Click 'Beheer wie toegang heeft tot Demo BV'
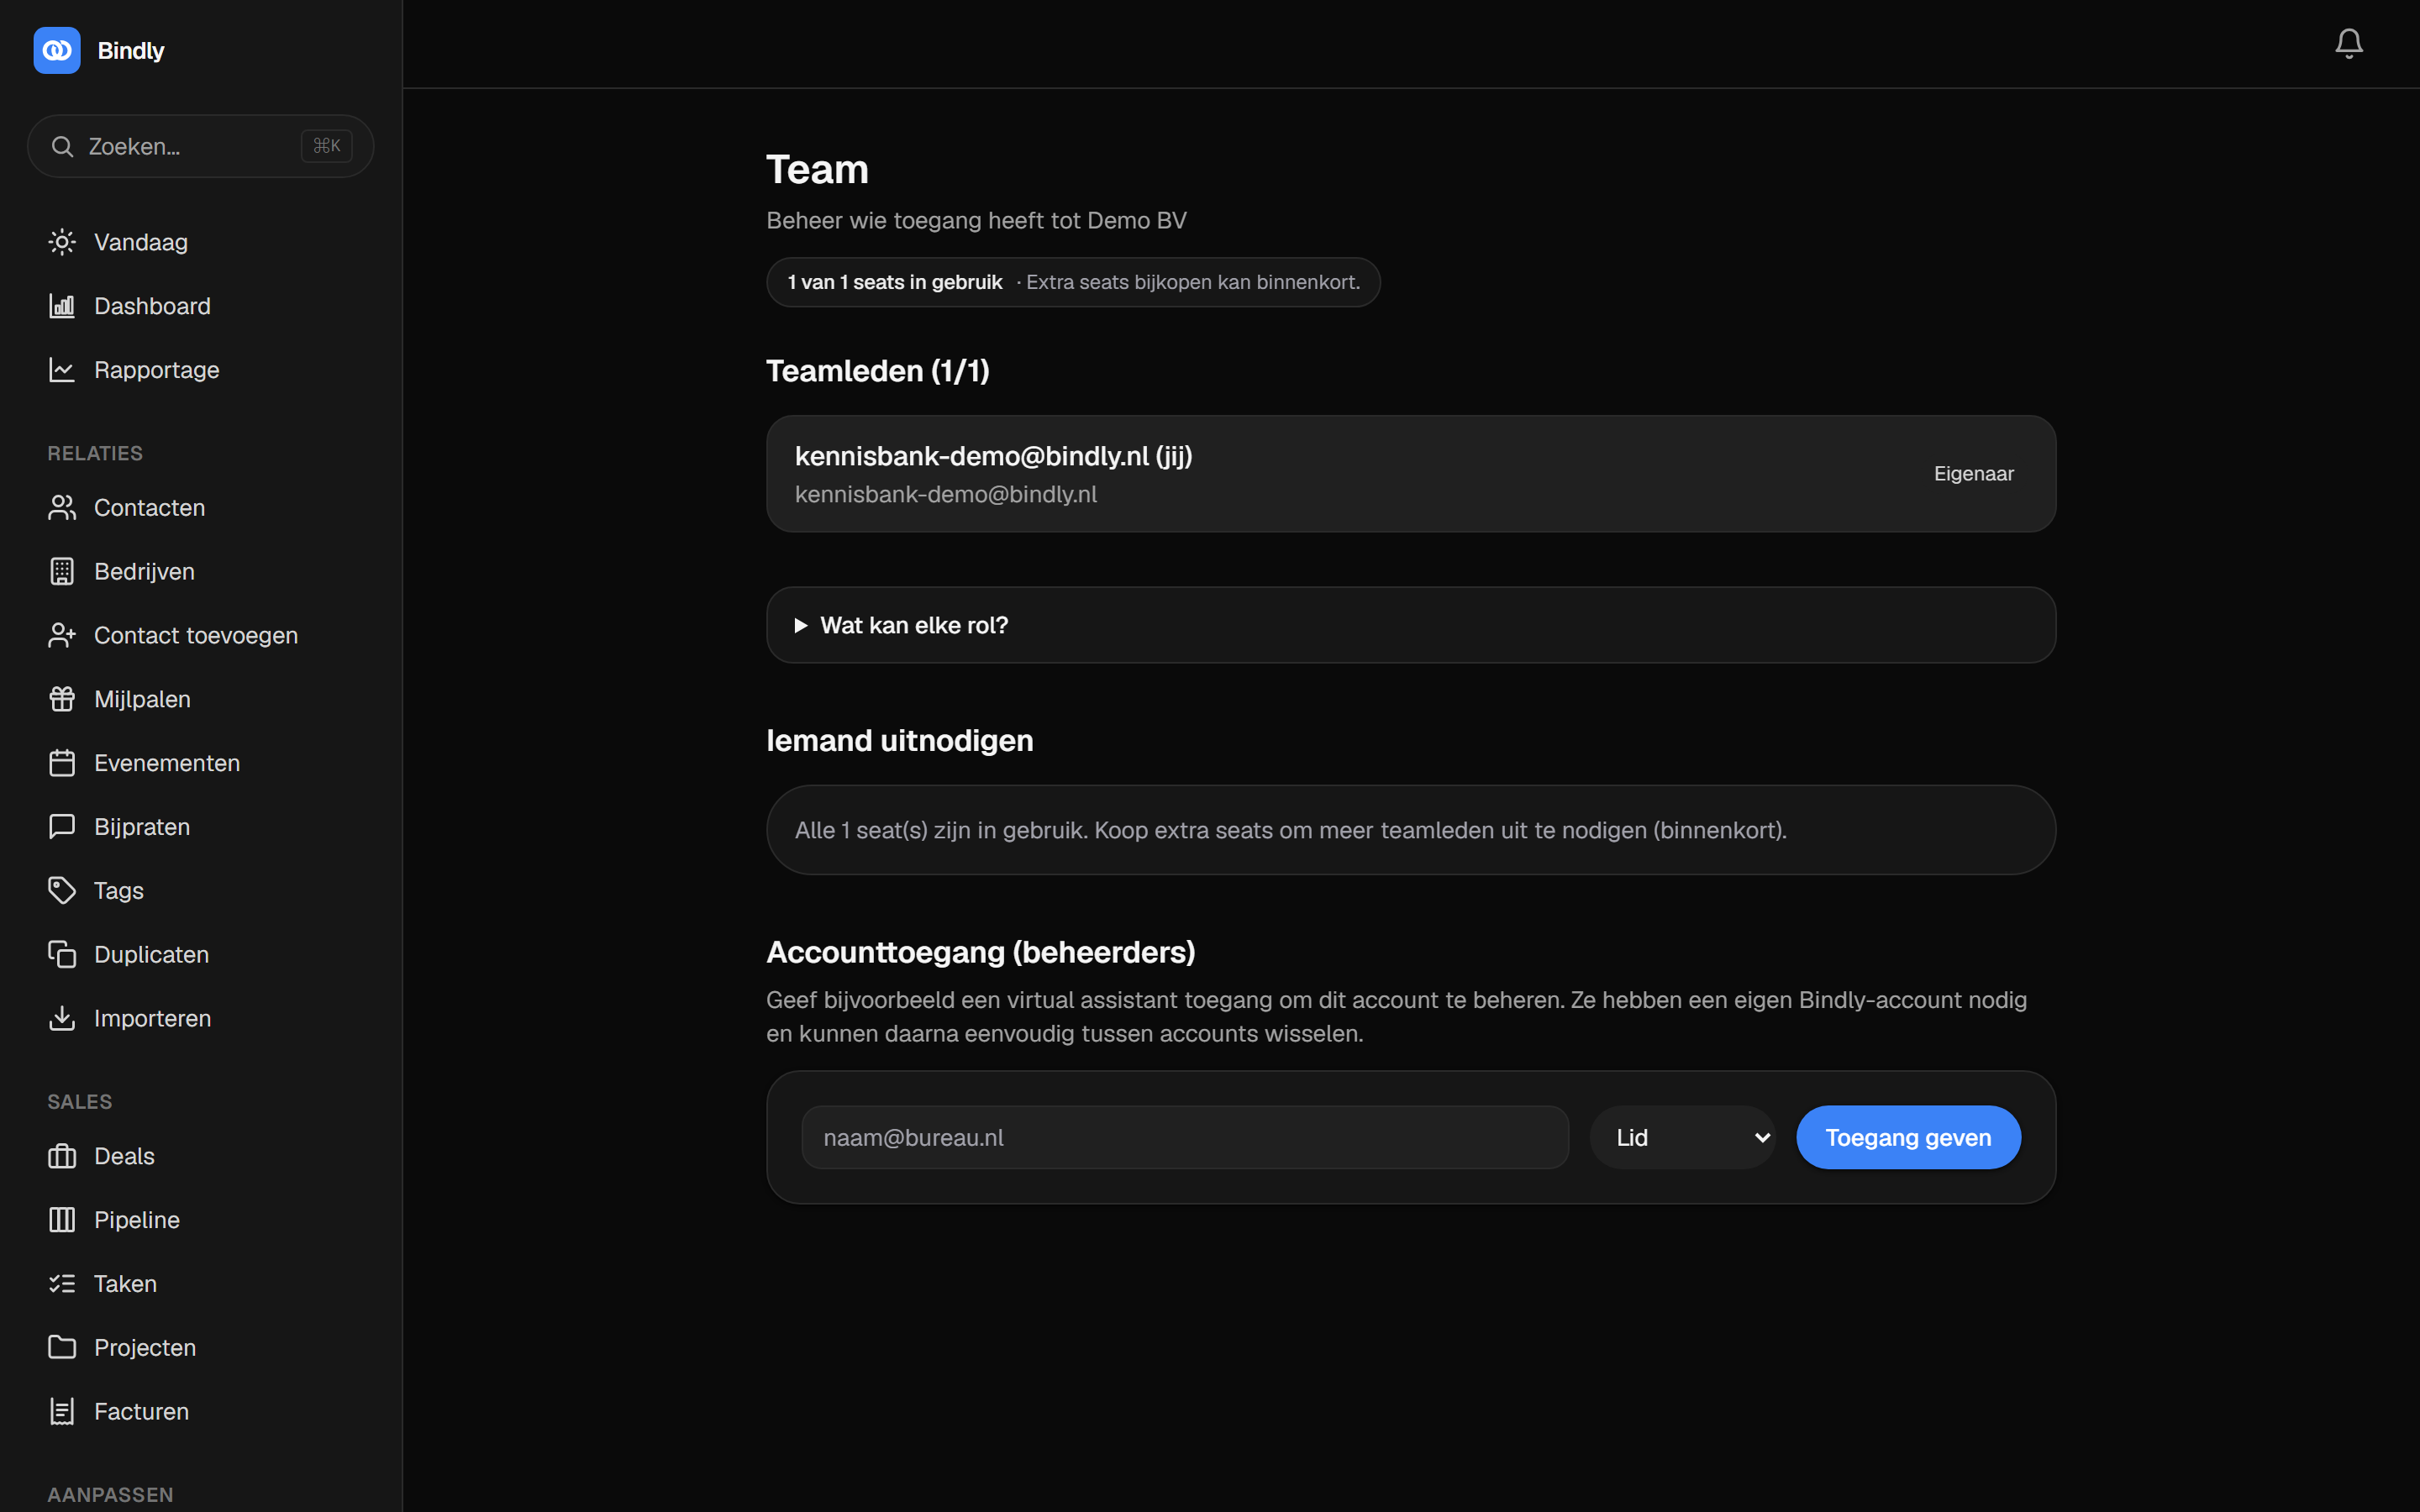This screenshot has height=1512, width=2420. click(976, 220)
